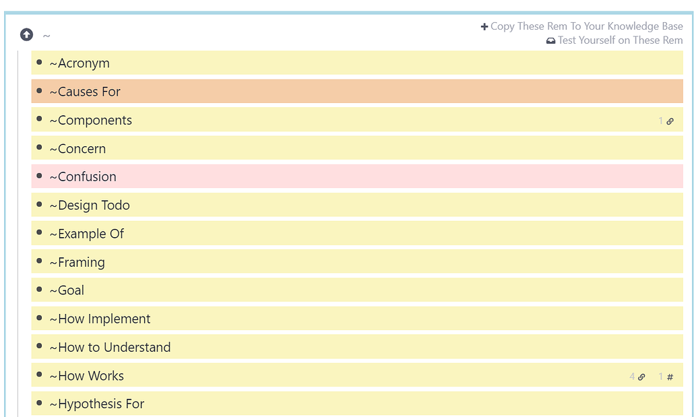This screenshot has width=696, height=417.
Task: Click the inbox icon beside Test Yourself
Action: [550, 40]
